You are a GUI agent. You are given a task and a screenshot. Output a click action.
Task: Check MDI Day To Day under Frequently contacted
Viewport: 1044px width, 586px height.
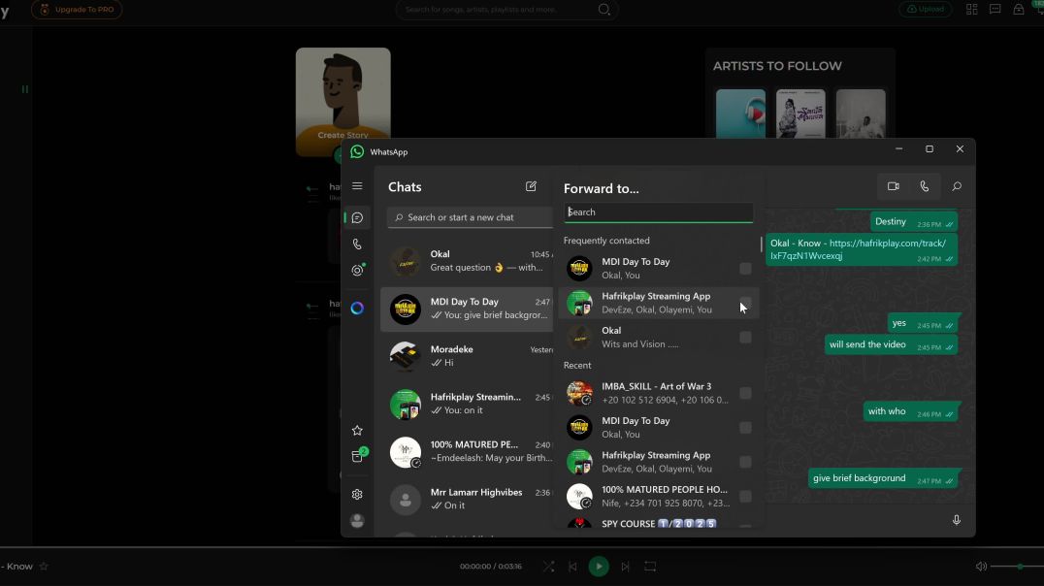coord(745,269)
